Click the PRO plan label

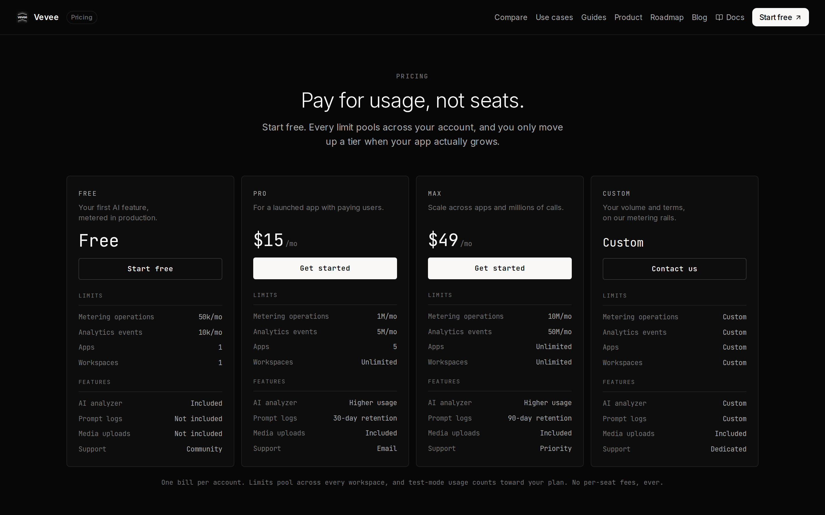coord(260,193)
